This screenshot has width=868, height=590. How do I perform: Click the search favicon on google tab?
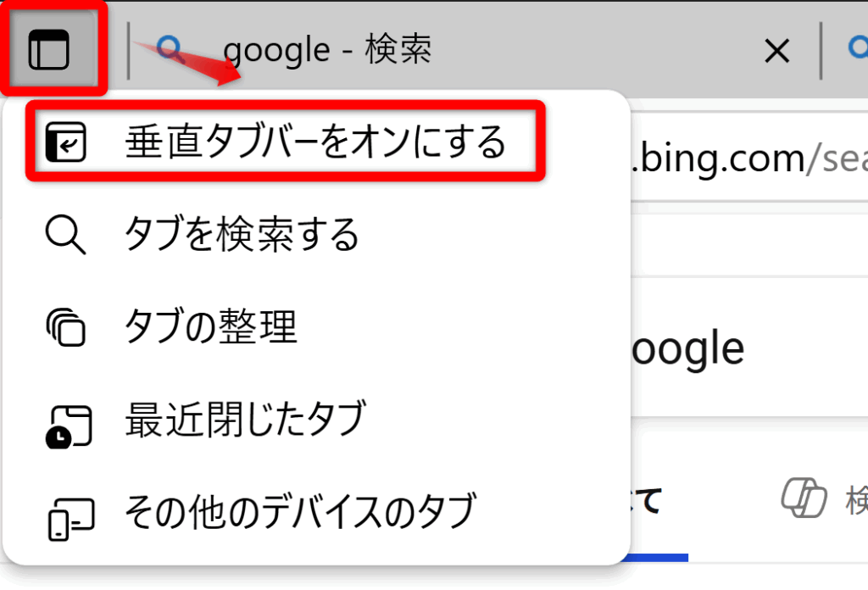click(x=170, y=50)
